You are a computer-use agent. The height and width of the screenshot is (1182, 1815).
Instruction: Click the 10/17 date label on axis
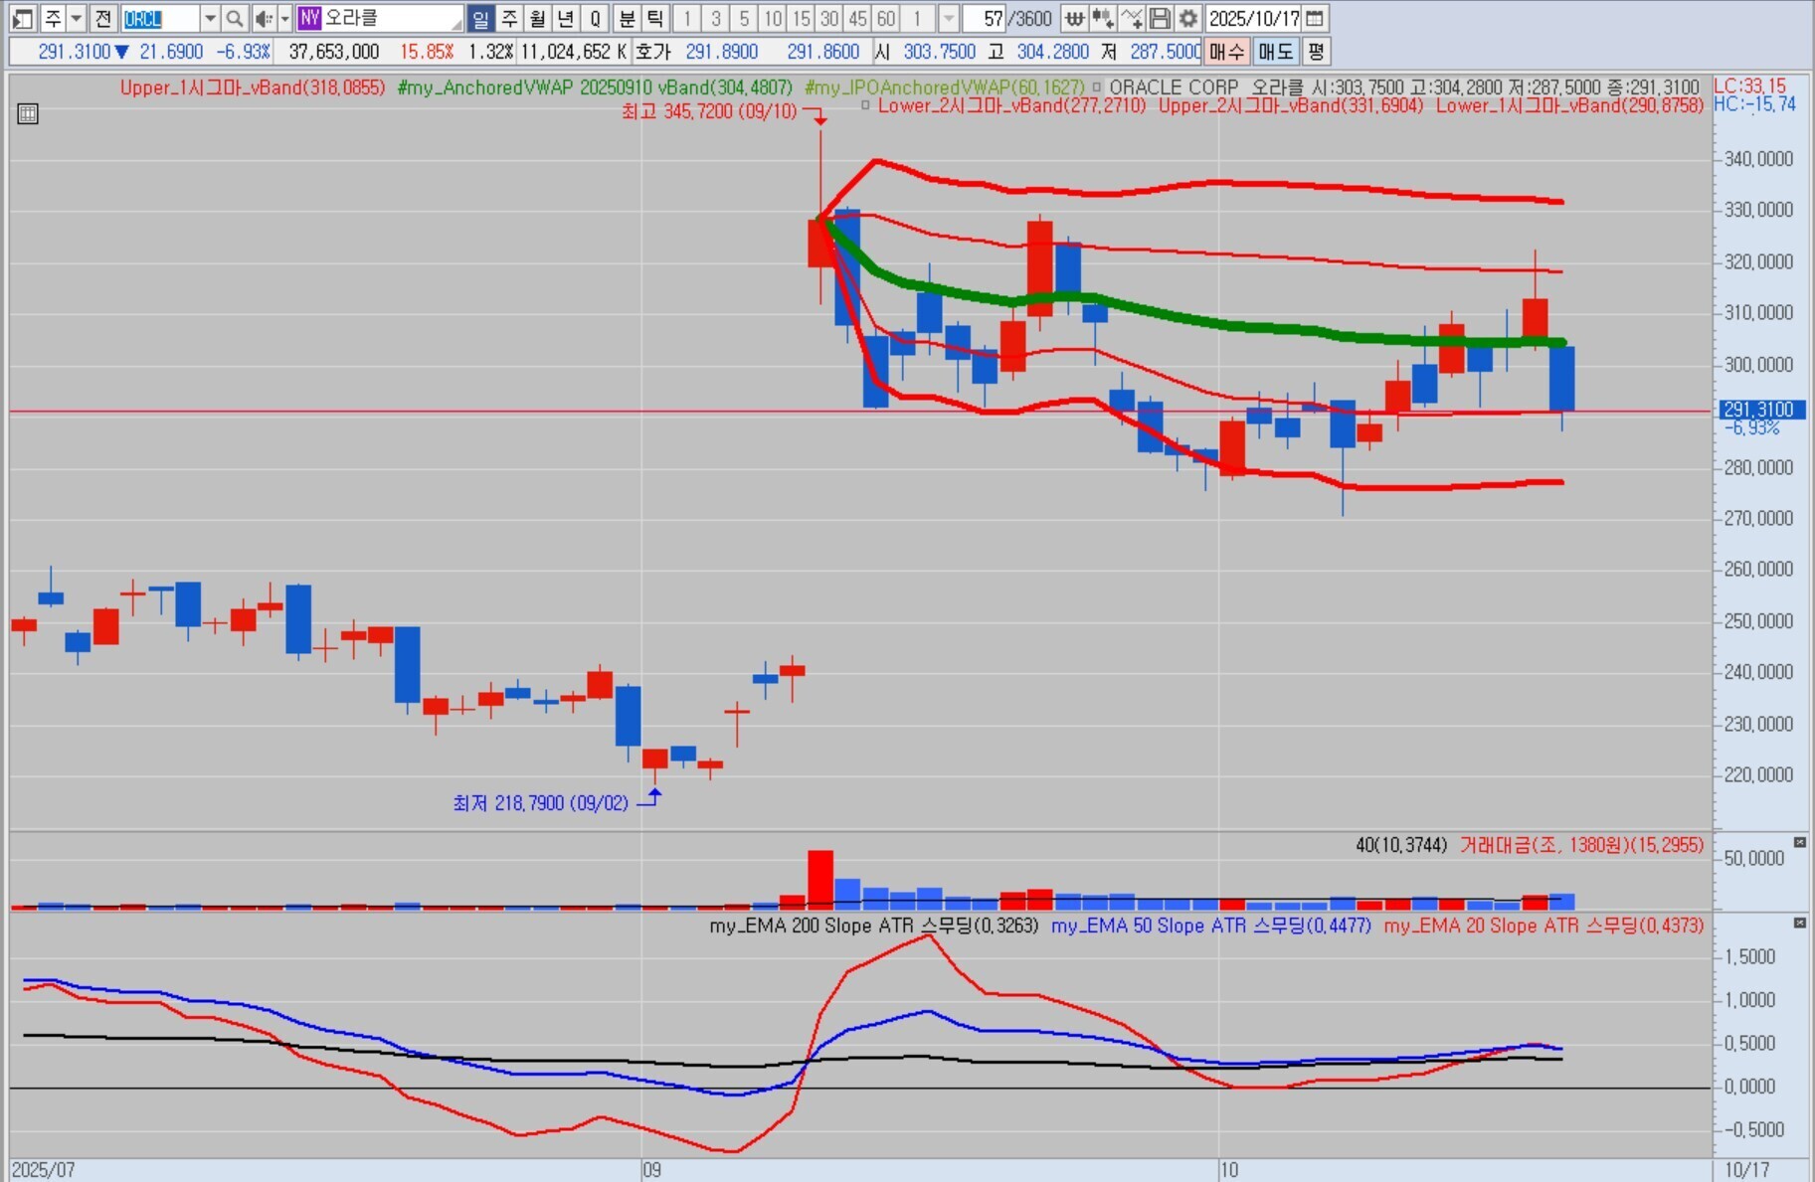click(x=1747, y=1170)
